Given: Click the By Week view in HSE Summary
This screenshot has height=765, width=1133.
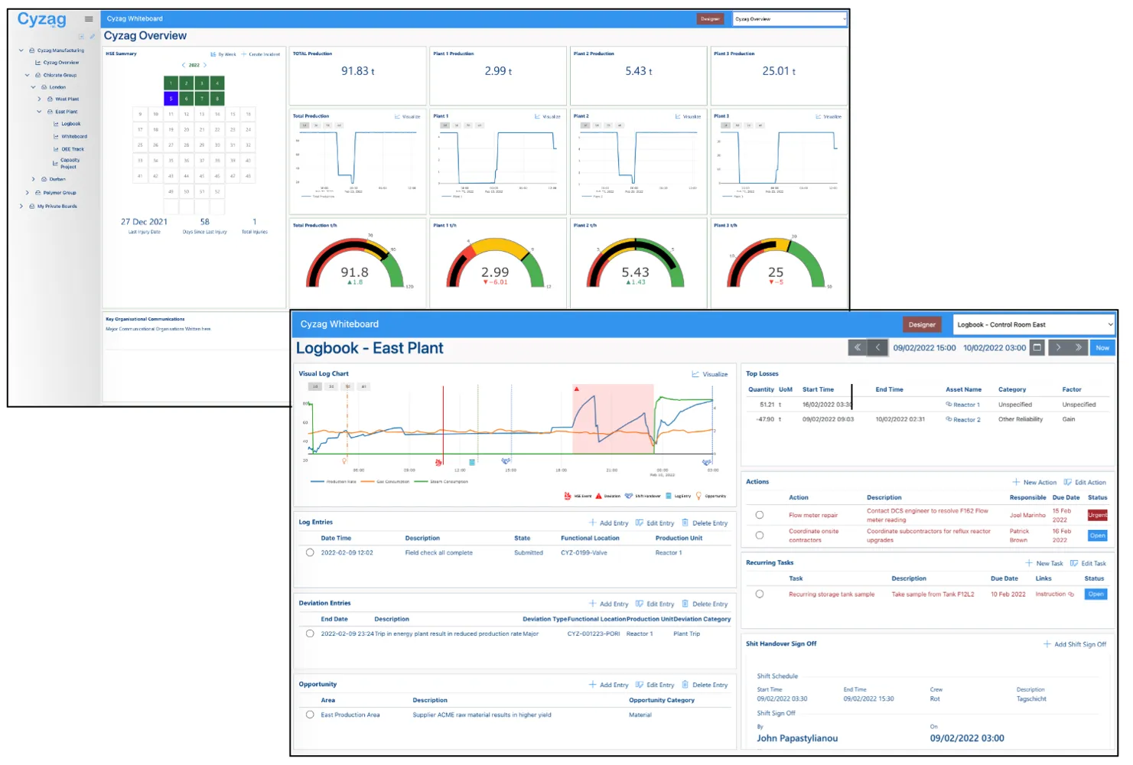Looking at the screenshot, I should click(223, 54).
